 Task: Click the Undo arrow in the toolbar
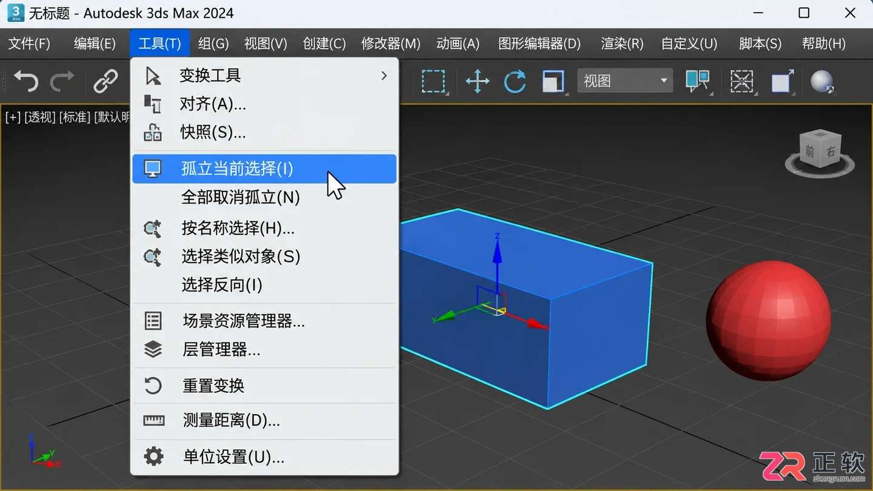pos(25,81)
